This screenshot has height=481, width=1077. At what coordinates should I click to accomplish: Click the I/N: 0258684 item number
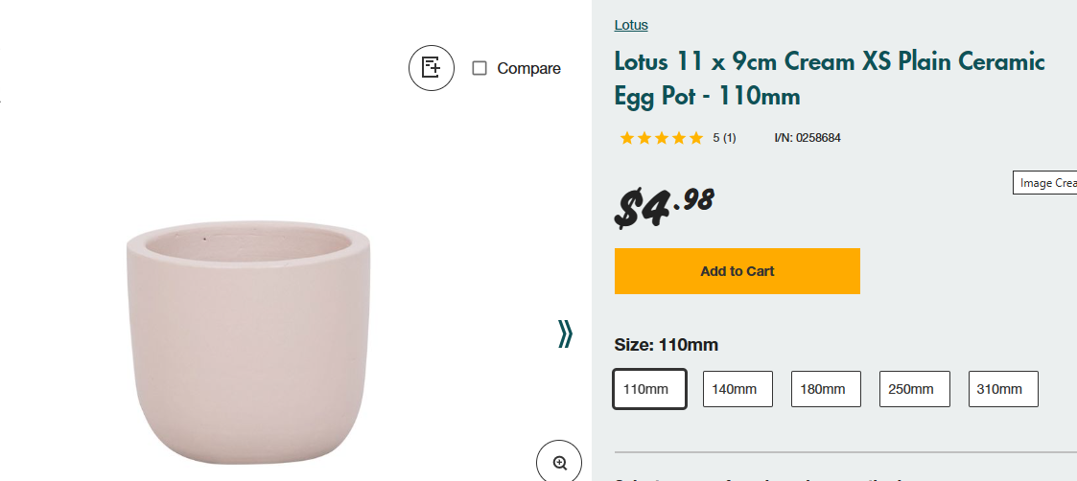pyautogui.click(x=808, y=138)
